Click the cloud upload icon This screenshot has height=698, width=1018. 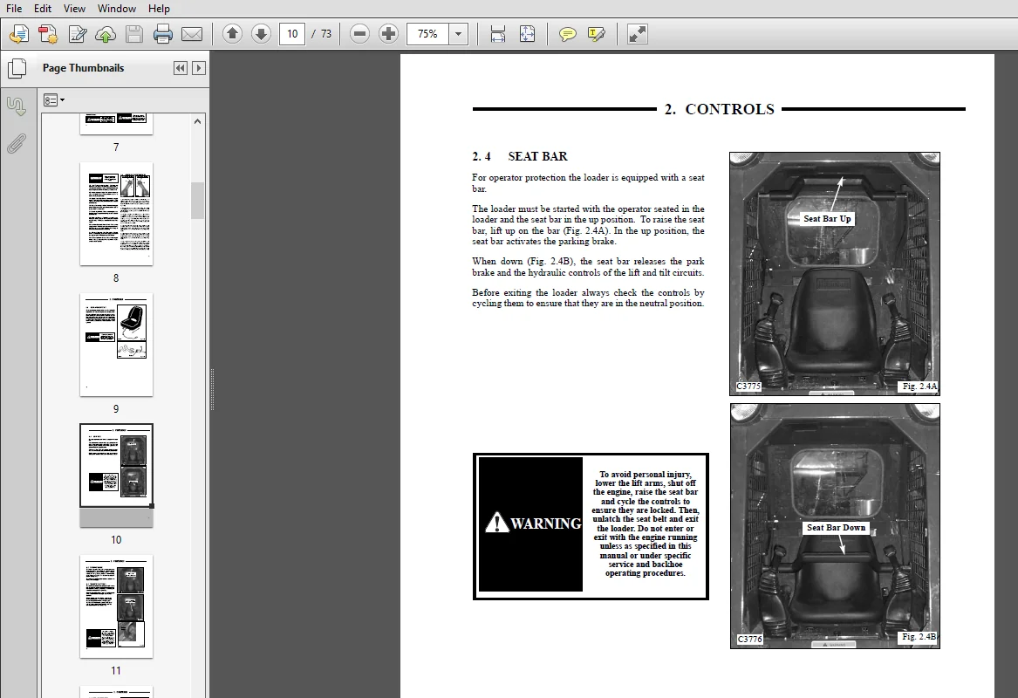106,34
